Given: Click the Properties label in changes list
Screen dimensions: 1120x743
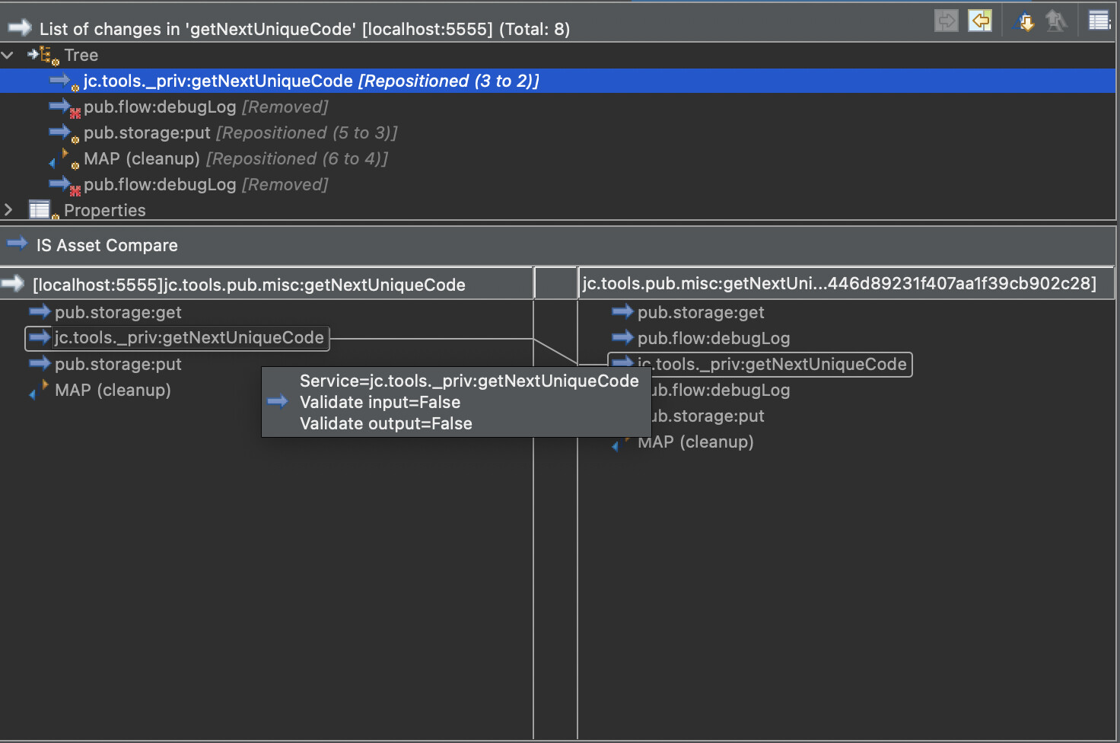Looking at the screenshot, I should [x=104, y=210].
